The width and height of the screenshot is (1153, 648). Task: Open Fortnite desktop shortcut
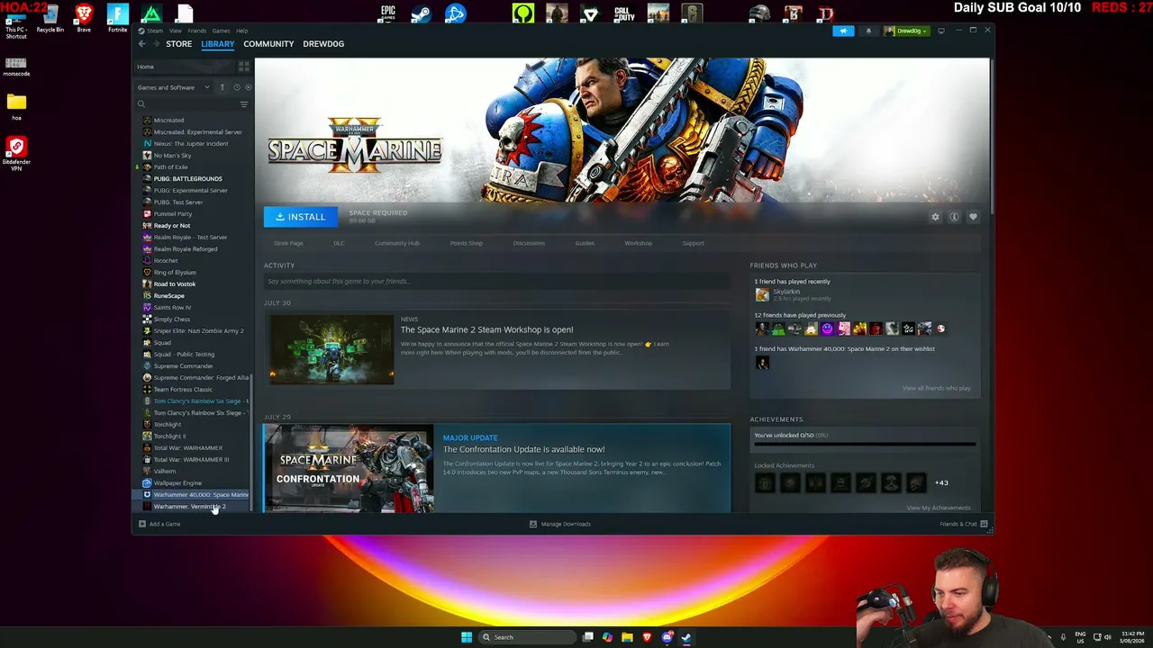[x=118, y=17]
